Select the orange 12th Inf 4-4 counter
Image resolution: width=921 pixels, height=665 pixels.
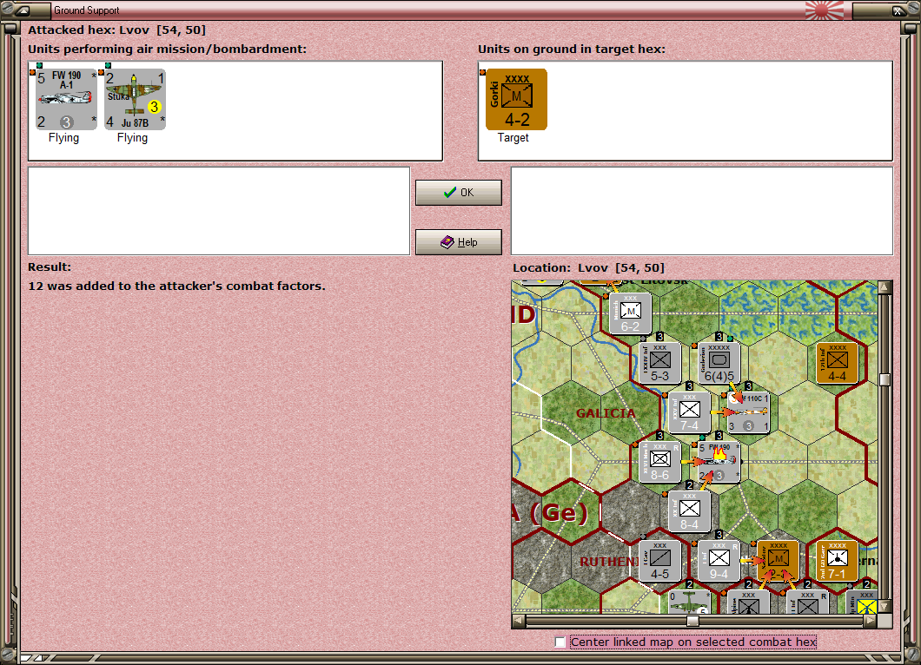coord(836,362)
